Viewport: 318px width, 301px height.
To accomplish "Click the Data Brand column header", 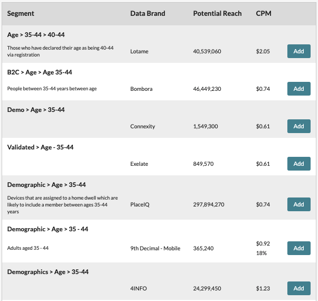I will click(x=148, y=14).
